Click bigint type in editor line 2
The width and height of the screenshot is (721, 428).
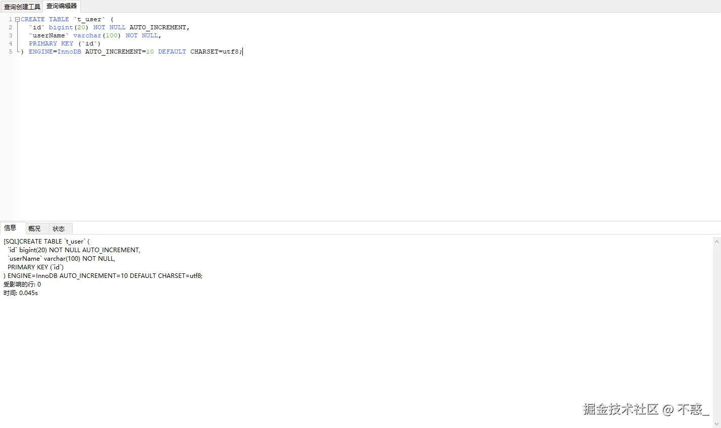(61, 27)
